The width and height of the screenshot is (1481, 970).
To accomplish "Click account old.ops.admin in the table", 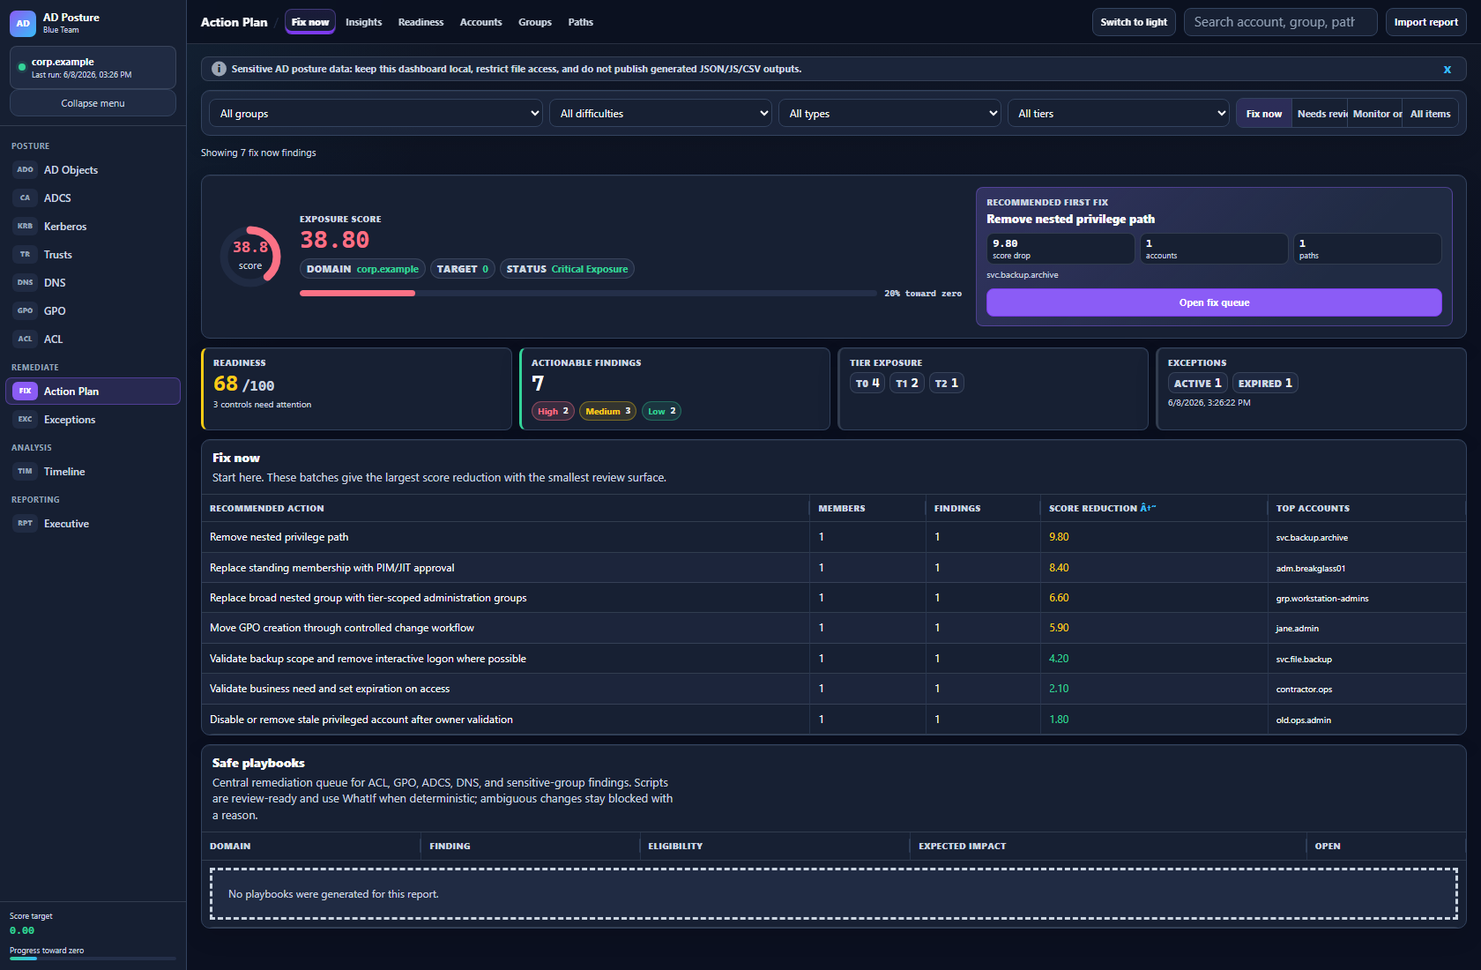I will 1304,720.
